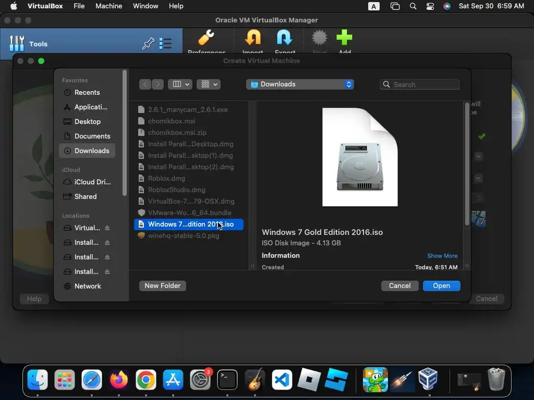Select Documents in the sidebar

coord(87,136)
